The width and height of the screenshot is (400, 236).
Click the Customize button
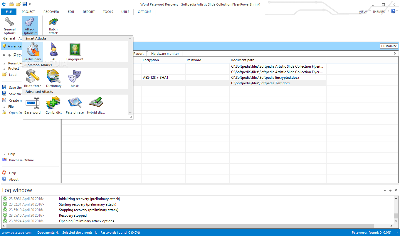[x=389, y=46]
